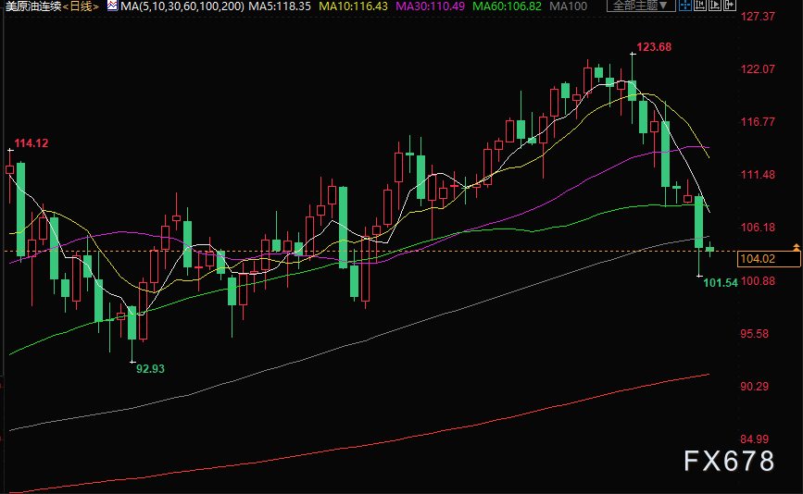Select the 日线 period label
This screenshot has height=494, width=803.
click(x=81, y=6)
